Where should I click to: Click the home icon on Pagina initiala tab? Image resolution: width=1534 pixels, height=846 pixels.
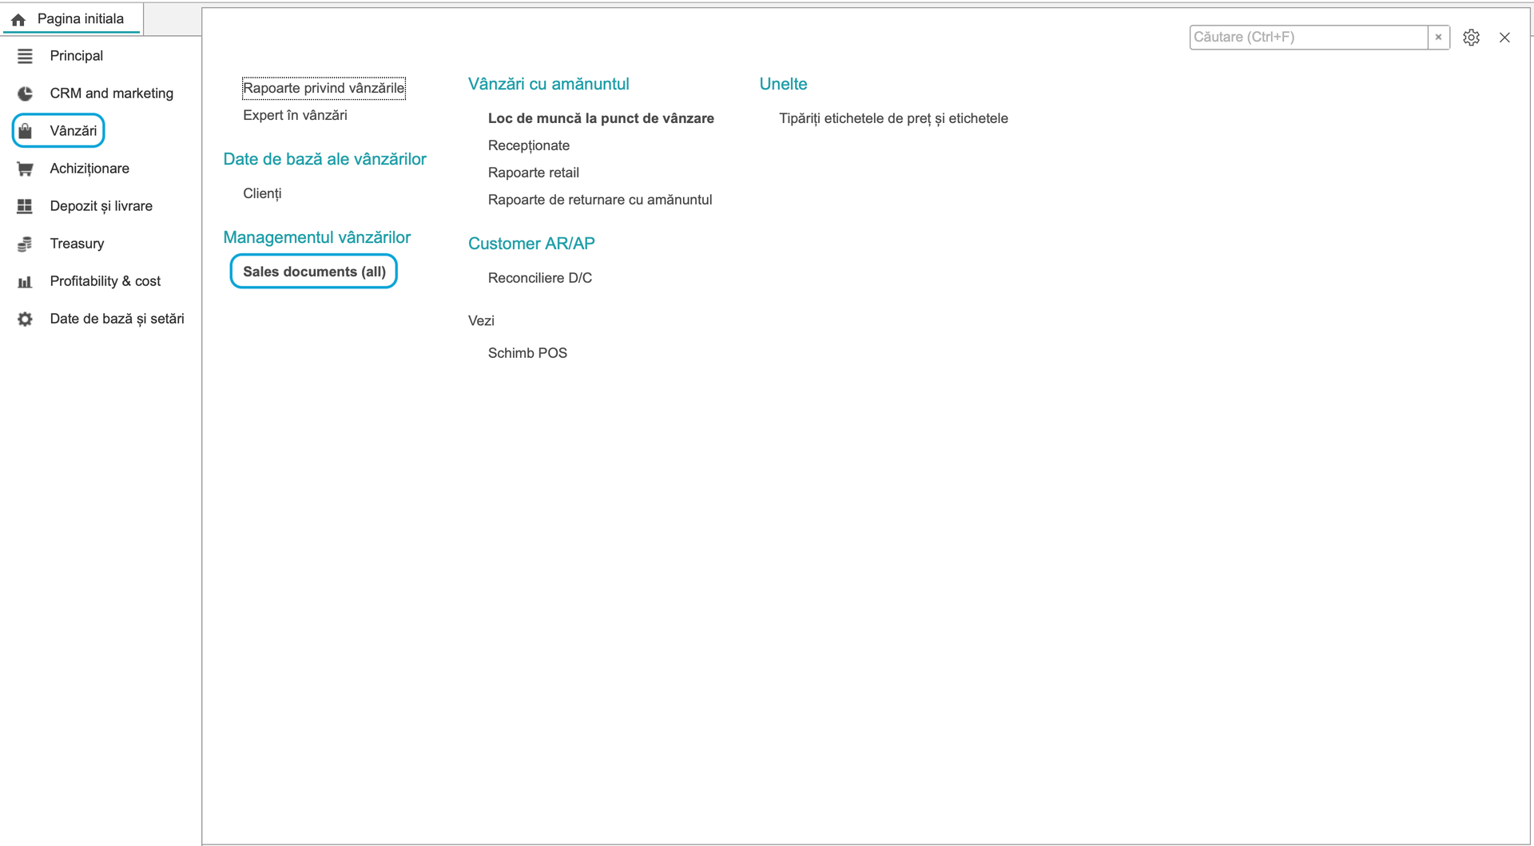click(x=18, y=19)
